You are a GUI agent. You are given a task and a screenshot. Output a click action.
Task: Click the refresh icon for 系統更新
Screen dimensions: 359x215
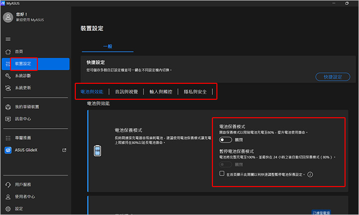coord(8,88)
